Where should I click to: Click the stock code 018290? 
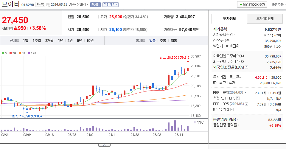[x=28, y=5]
